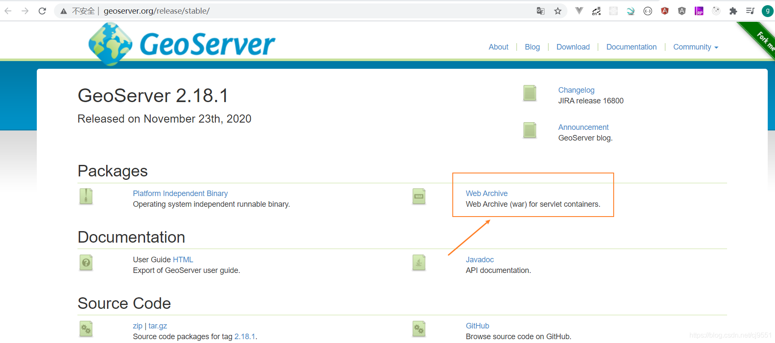
Task: Open the Chrome extensions puzzle menu
Action: pos(733,11)
